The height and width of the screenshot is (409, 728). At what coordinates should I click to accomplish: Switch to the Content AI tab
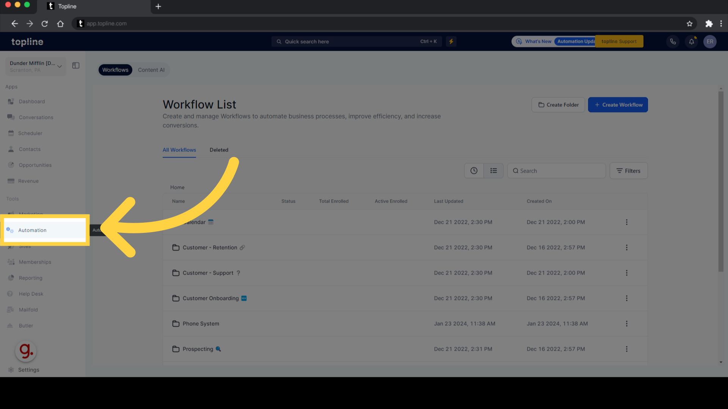point(151,70)
